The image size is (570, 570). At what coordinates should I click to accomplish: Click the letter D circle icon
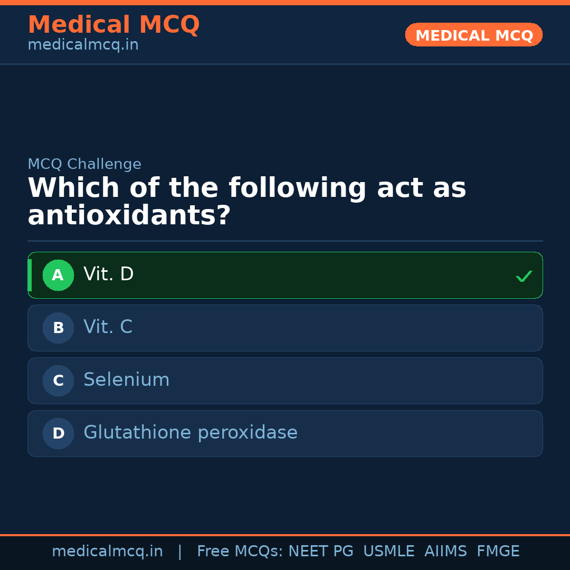coord(58,433)
